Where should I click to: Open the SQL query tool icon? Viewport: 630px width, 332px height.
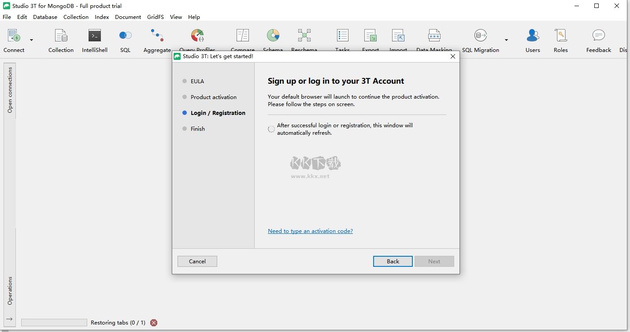(x=126, y=35)
